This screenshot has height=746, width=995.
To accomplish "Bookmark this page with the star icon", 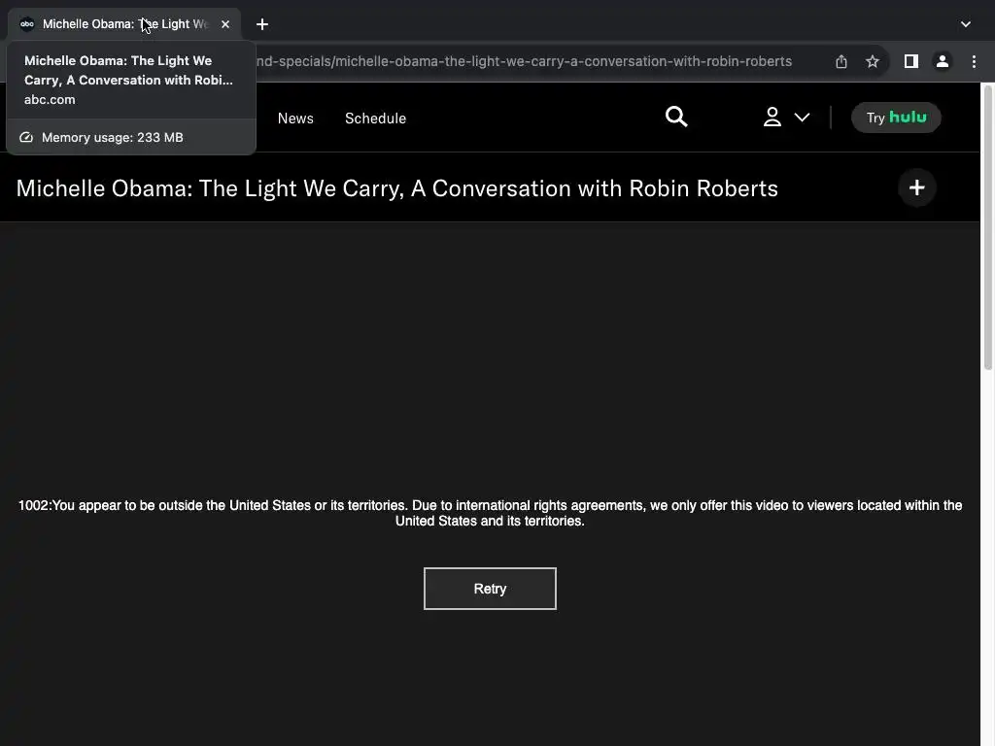I will tap(873, 61).
